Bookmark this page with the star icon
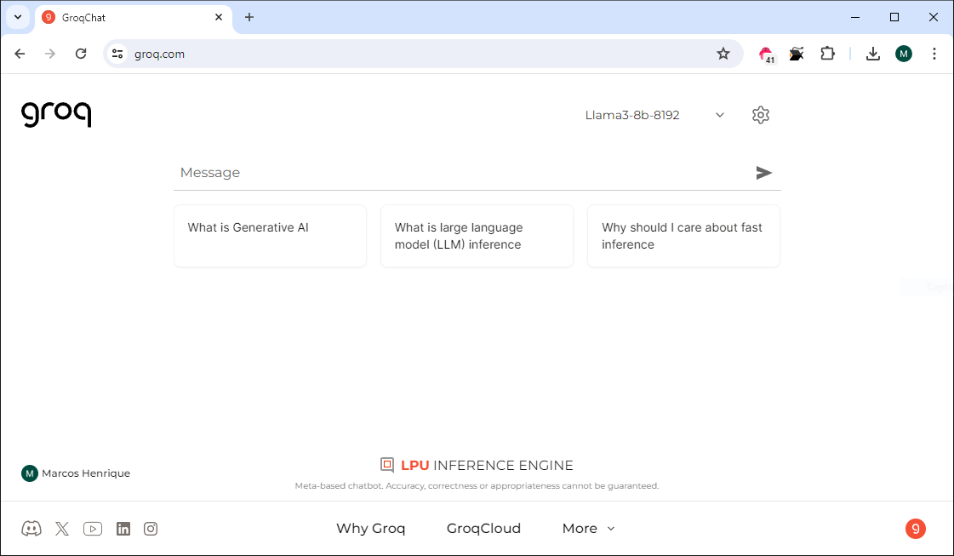Screen dimensions: 954x556 pos(723,54)
